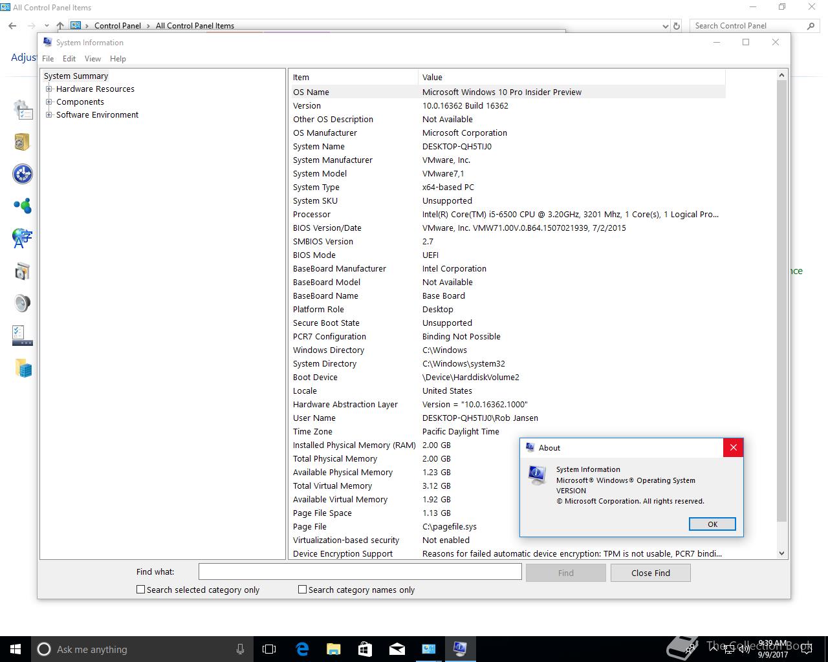Click the System Information title bar icon

[x=47, y=42]
